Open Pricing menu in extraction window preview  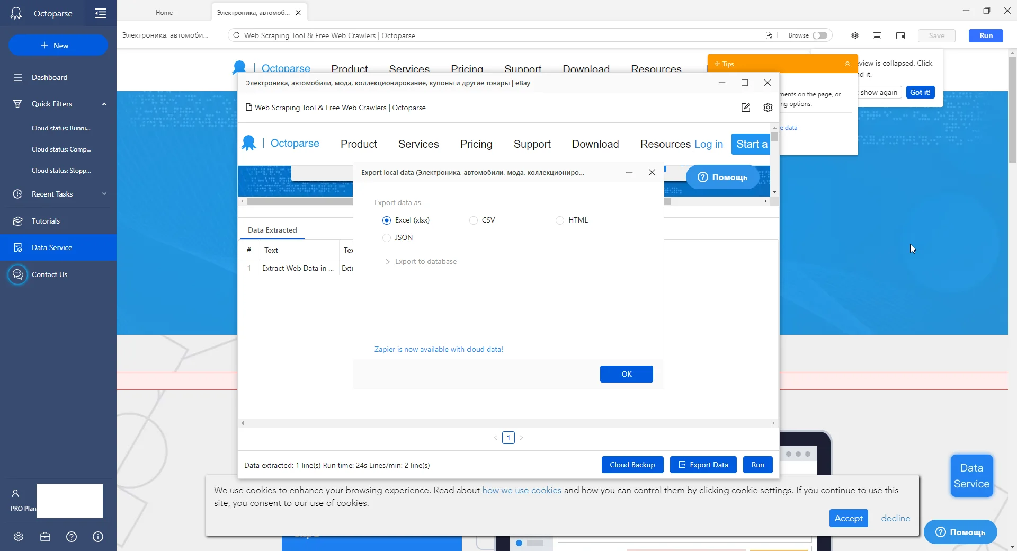coord(476,144)
